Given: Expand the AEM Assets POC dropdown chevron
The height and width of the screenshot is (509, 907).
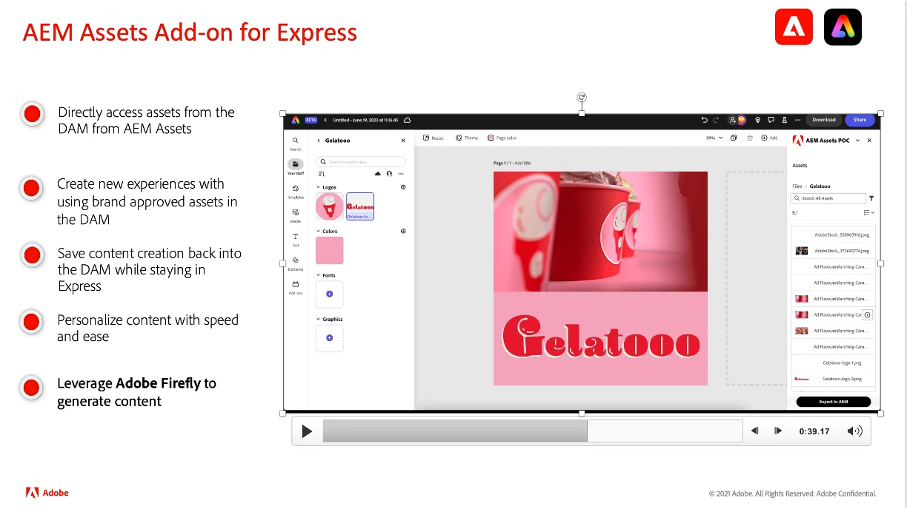Looking at the screenshot, I should 857,141.
